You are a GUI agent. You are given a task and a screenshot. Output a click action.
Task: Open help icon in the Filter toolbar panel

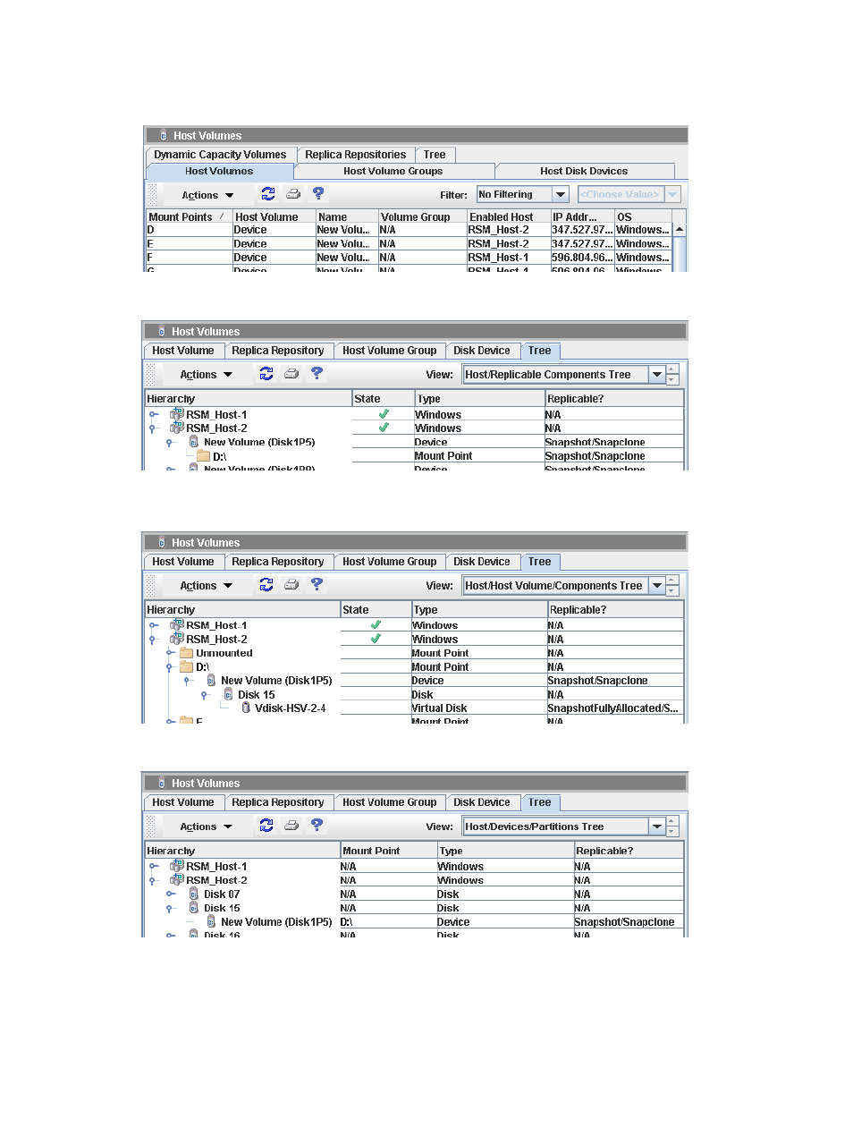click(x=318, y=193)
